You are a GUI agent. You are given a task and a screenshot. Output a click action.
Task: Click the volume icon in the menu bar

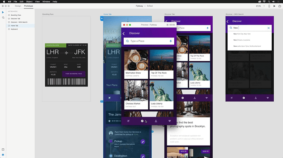(x=274, y=2)
